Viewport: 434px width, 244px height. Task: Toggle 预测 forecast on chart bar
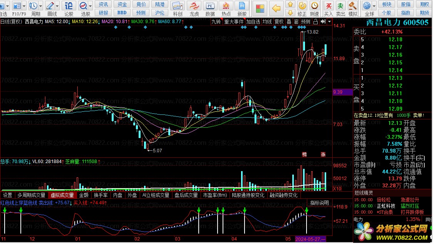point(306,22)
